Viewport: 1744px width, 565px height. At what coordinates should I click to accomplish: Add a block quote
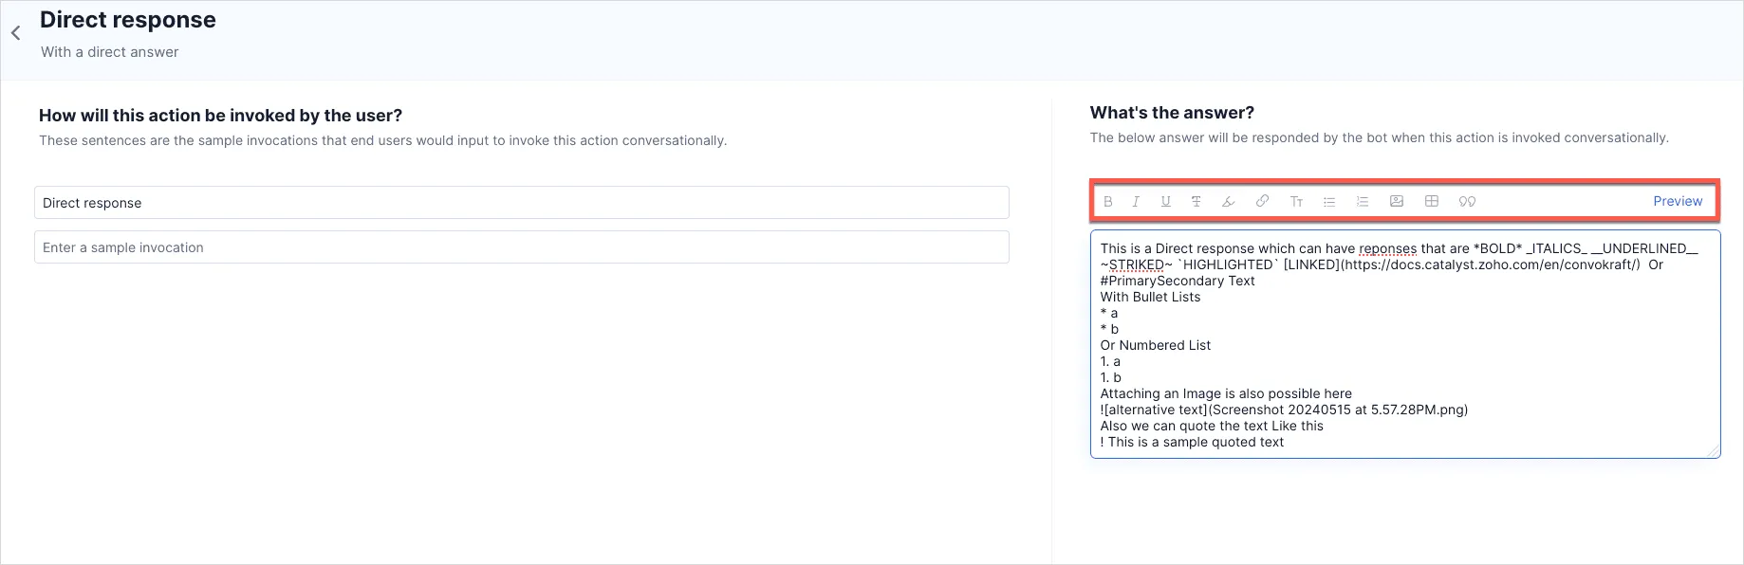click(1467, 201)
